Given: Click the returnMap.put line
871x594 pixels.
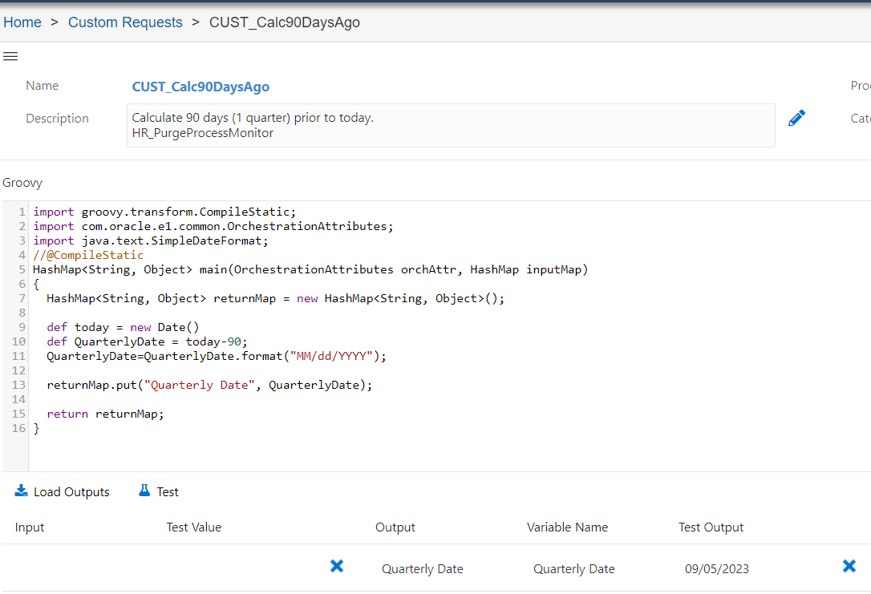Looking at the screenshot, I should coord(209,386).
